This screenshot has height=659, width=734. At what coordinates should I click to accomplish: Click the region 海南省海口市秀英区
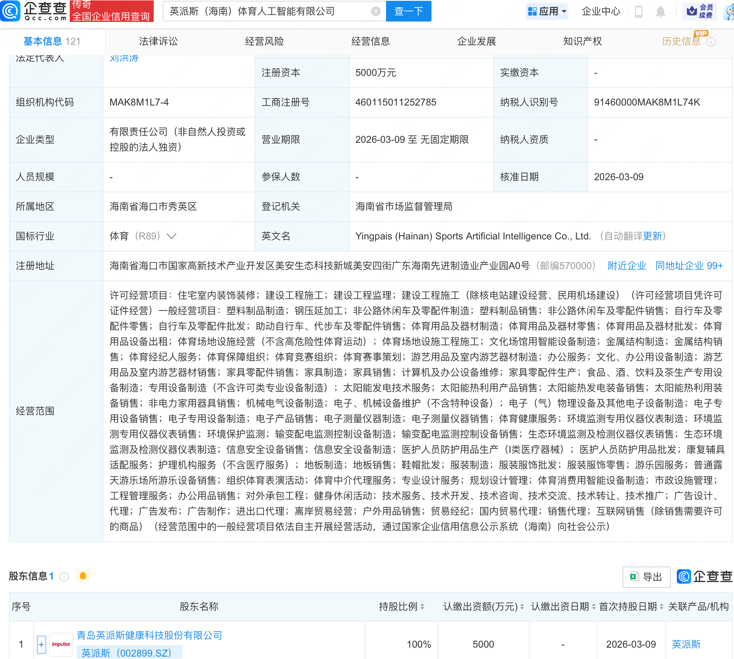153,207
